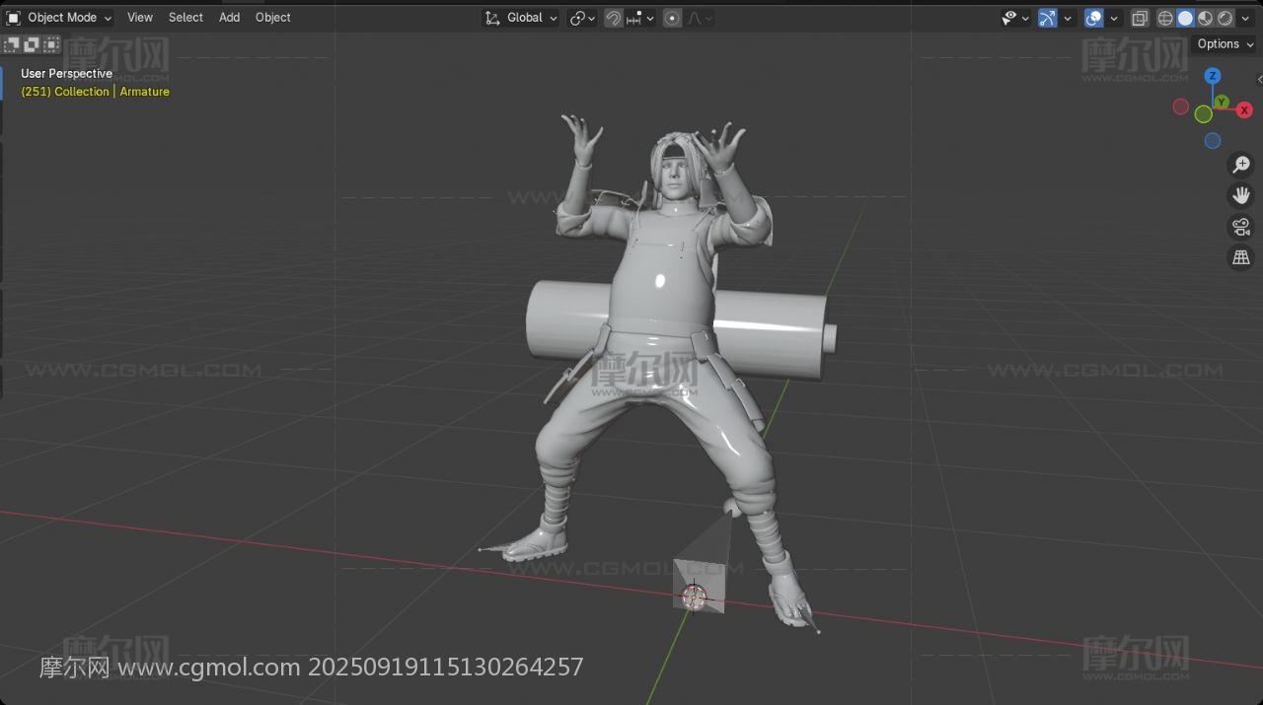Toggle X-ray mode

coord(1140,18)
